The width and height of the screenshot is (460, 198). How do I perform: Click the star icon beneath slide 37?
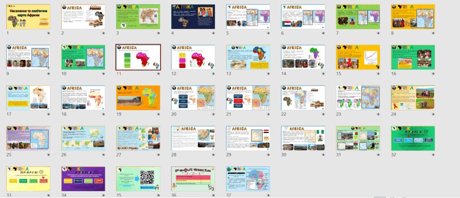269,195
